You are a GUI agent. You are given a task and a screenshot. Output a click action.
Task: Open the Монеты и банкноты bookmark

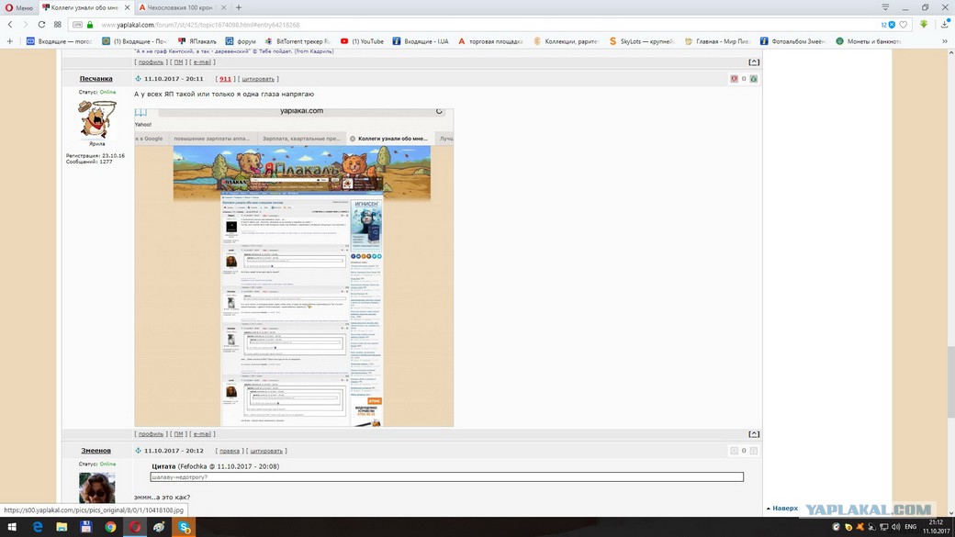click(868, 41)
